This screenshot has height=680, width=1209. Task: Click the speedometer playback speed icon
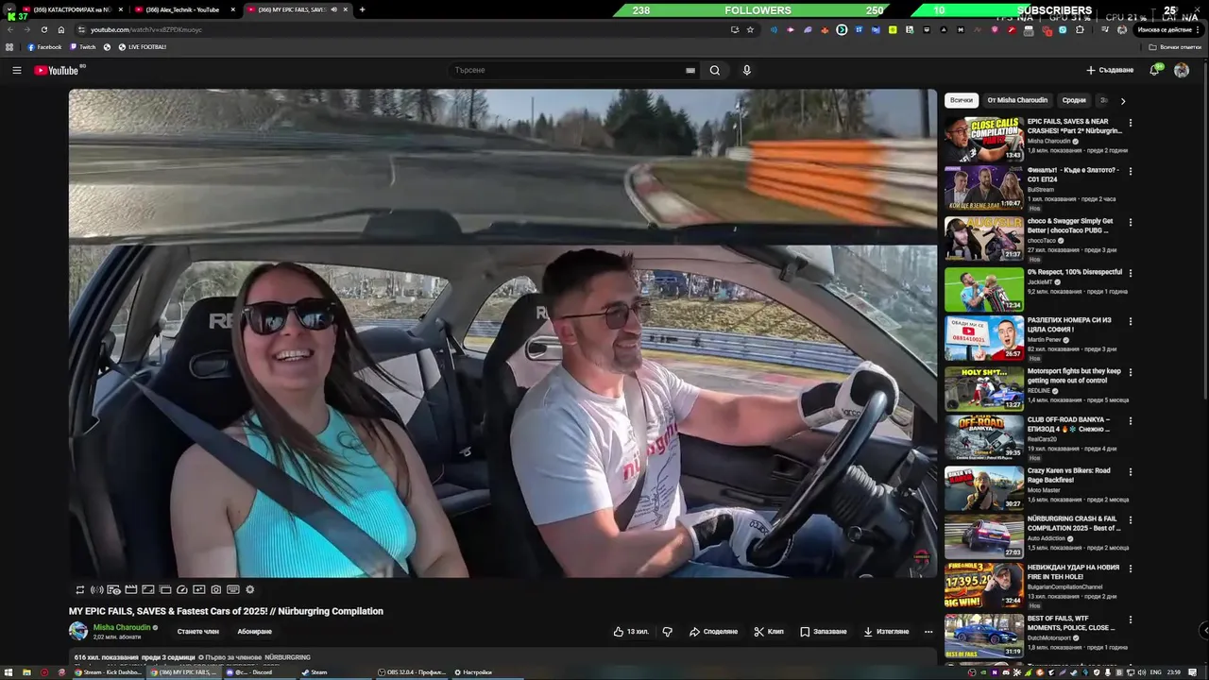click(182, 589)
